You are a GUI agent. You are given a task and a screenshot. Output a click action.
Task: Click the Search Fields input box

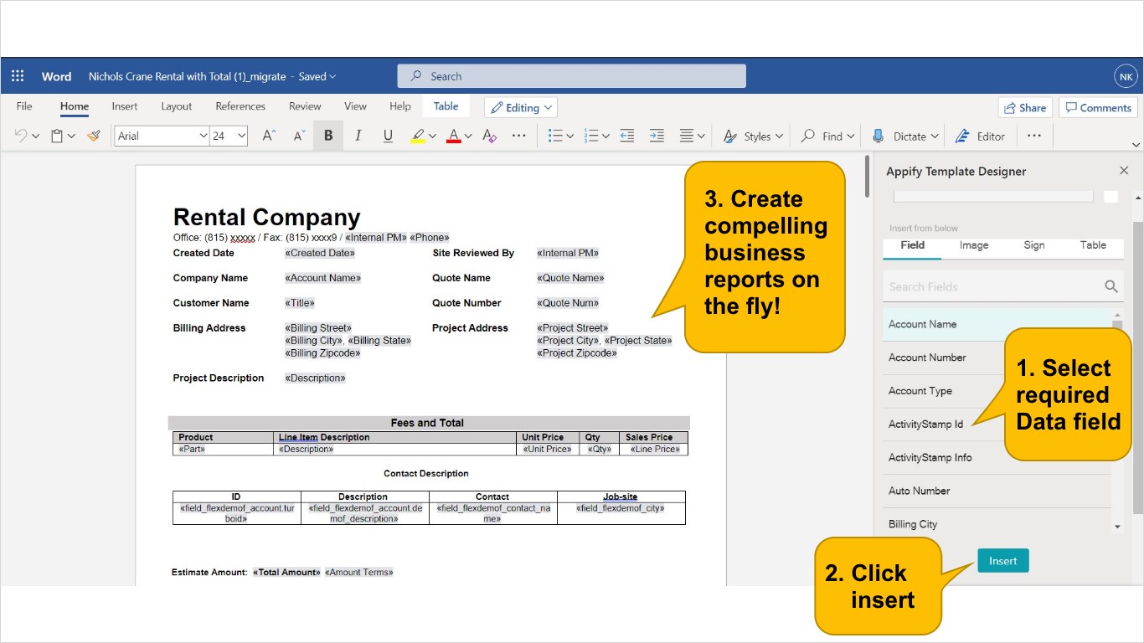(1002, 286)
